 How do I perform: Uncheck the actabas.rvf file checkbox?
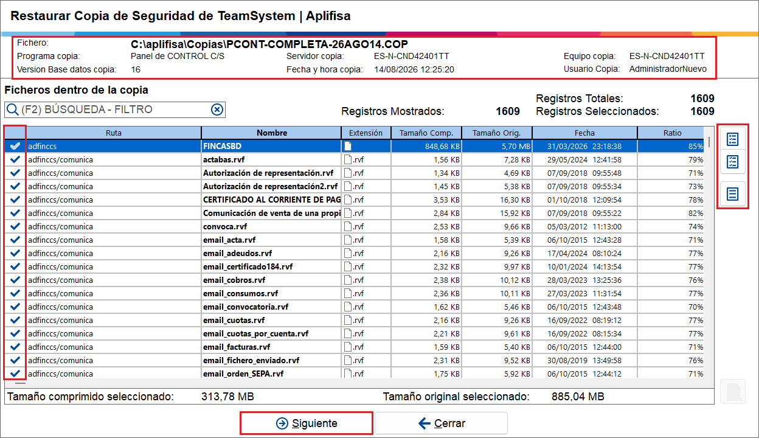15,159
